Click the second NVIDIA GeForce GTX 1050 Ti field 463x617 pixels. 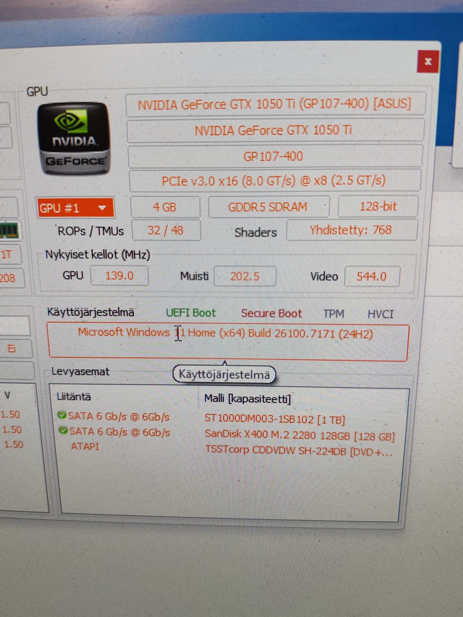point(275,131)
